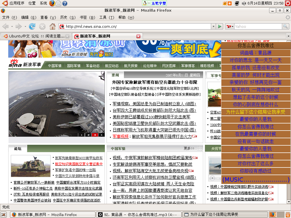Click slideshow image number 4 button
Viewport: 291px width, 218px height.
point(101,135)
